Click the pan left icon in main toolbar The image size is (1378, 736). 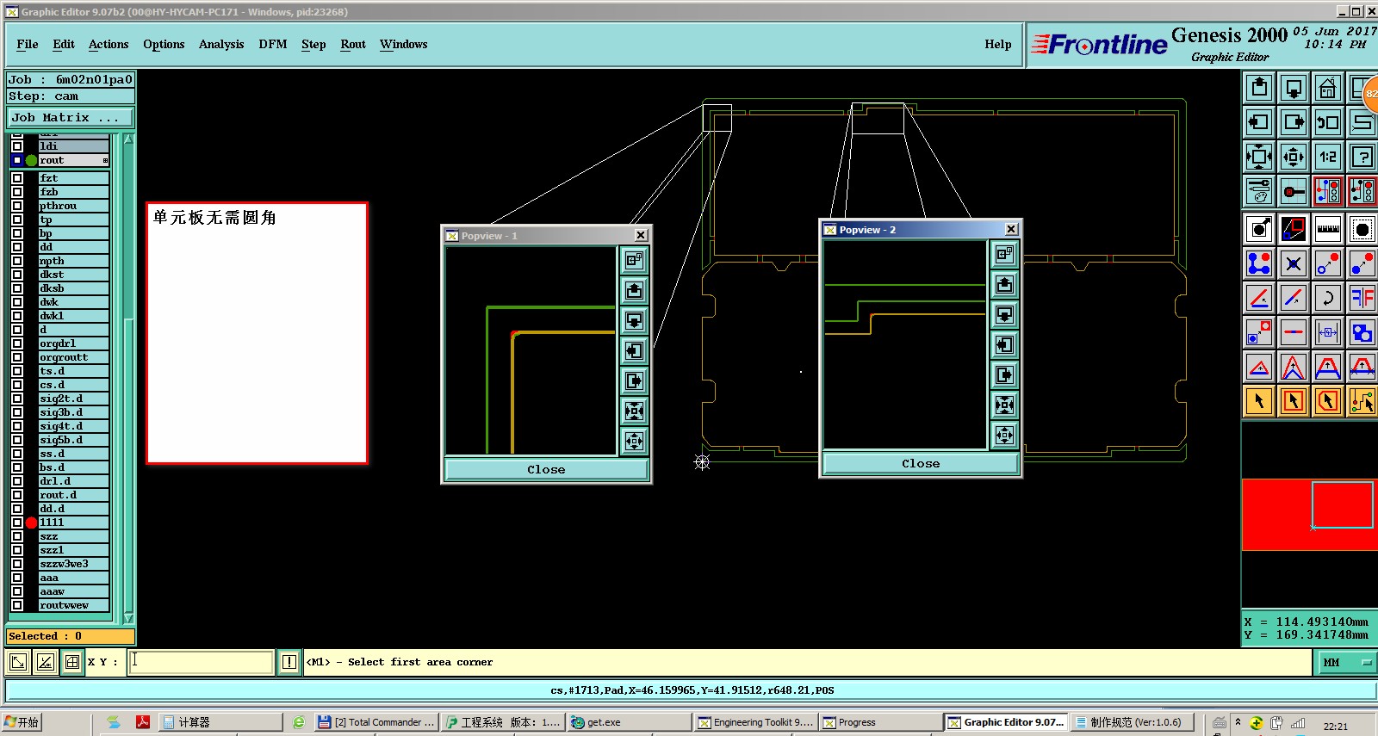[1259, 122]
